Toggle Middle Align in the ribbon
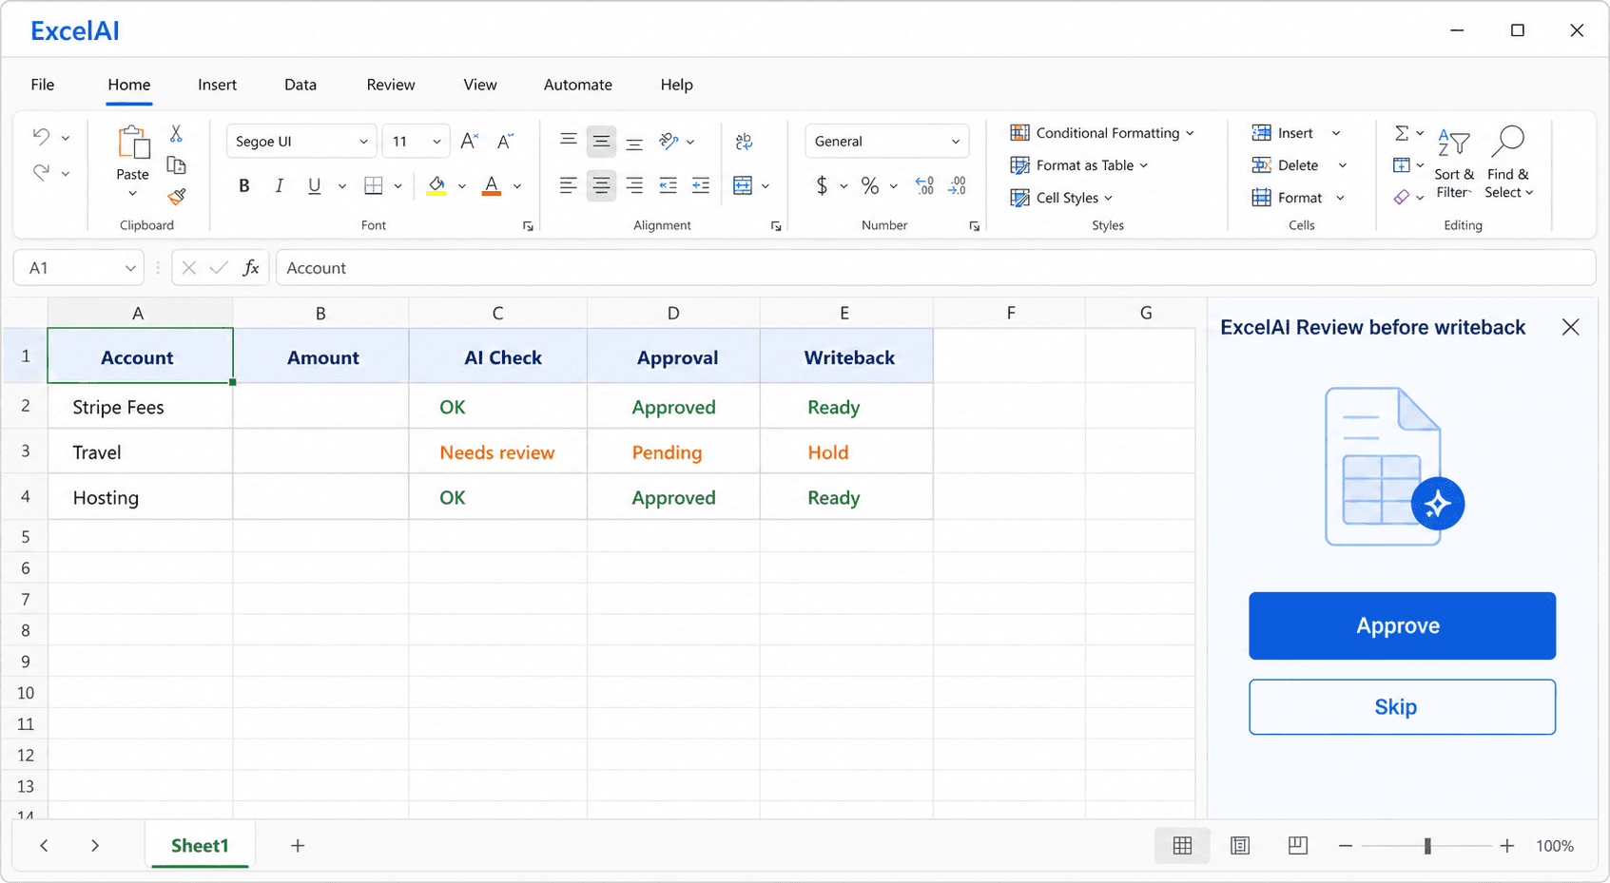Image resolution: width=1610 pixels, height=883 pixels. pos(601,141)
